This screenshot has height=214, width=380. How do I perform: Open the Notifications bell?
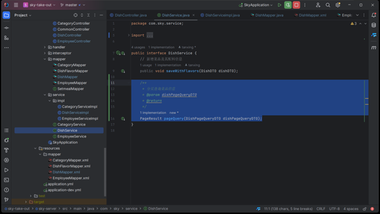click(373, 15)
